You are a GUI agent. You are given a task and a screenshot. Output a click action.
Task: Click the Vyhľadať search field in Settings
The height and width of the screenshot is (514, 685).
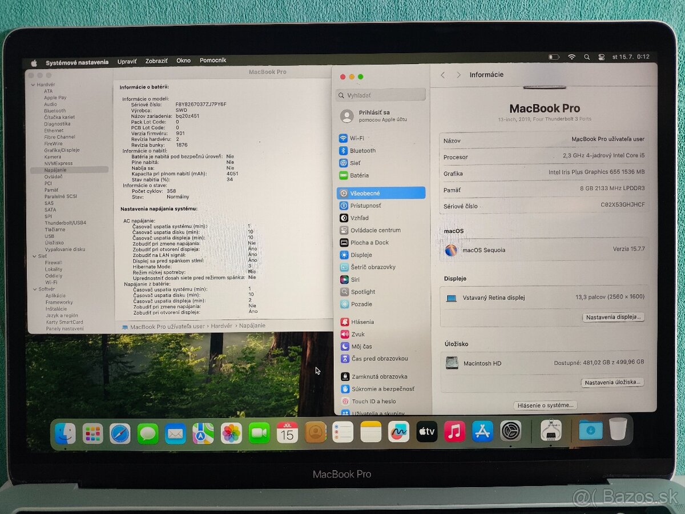(x=381, y=95)
